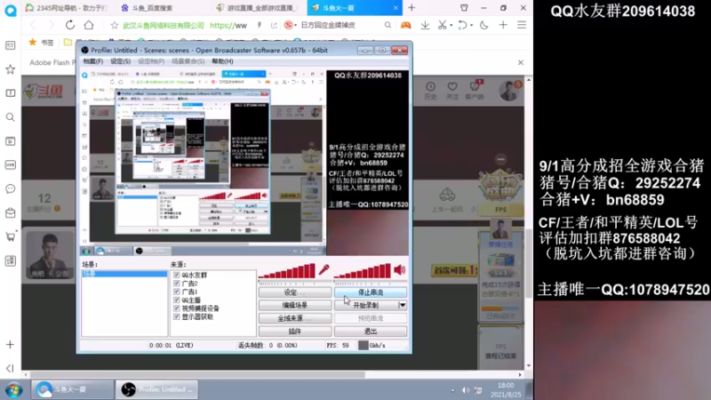Open favorites star in browser sidebar

pos(10,69)
